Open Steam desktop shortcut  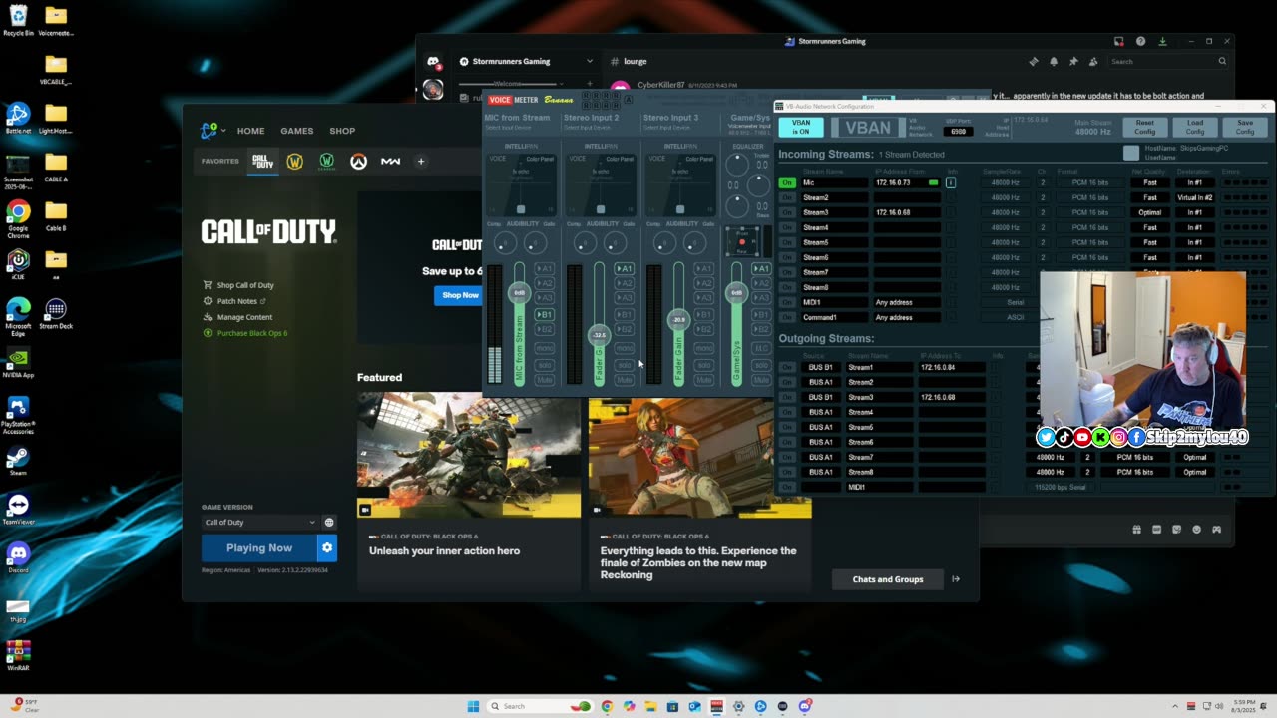coord(18,461)
